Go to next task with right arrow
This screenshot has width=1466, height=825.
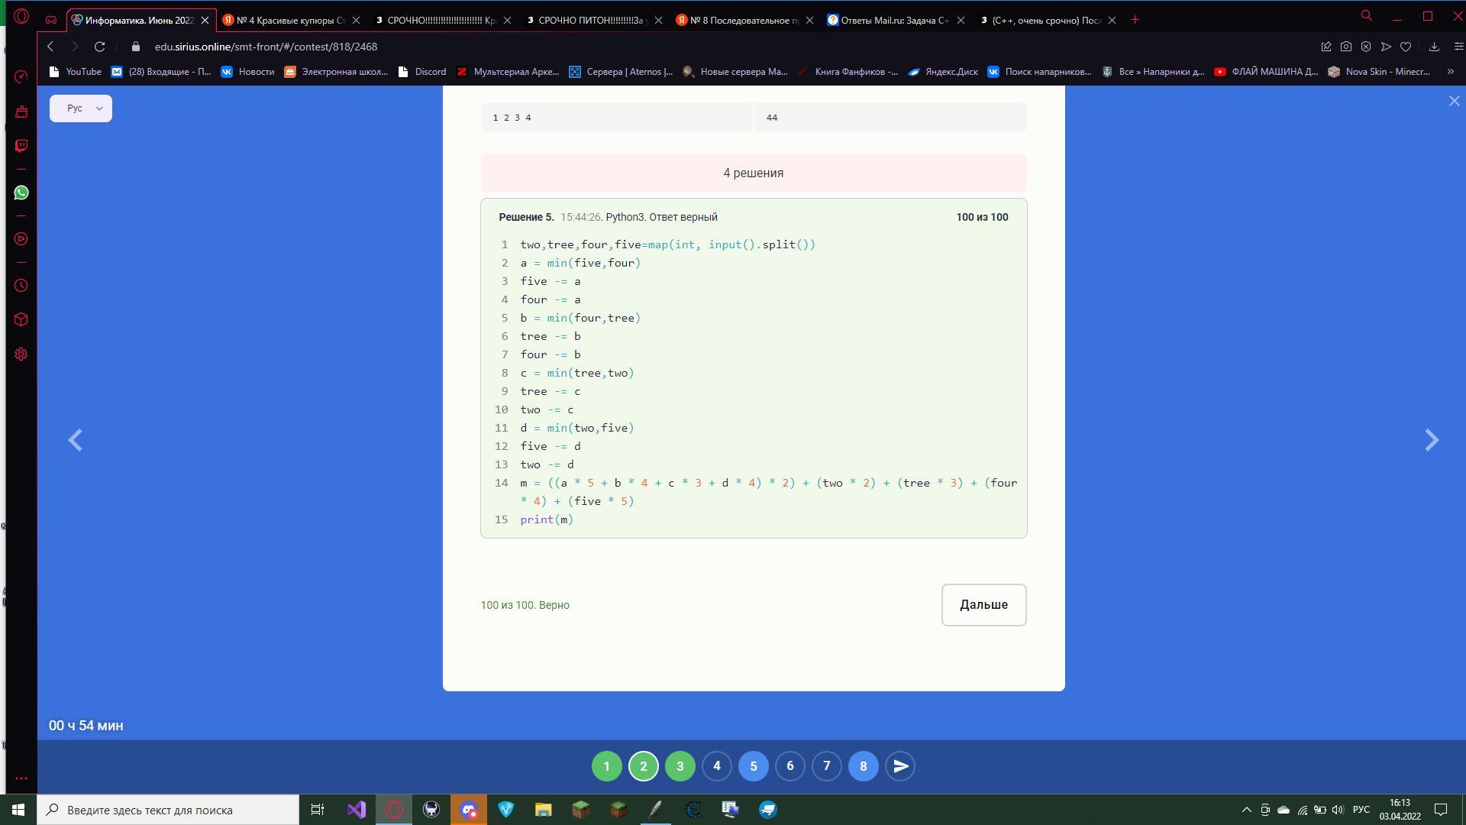pyautogui.click(x=1432, y=440)
